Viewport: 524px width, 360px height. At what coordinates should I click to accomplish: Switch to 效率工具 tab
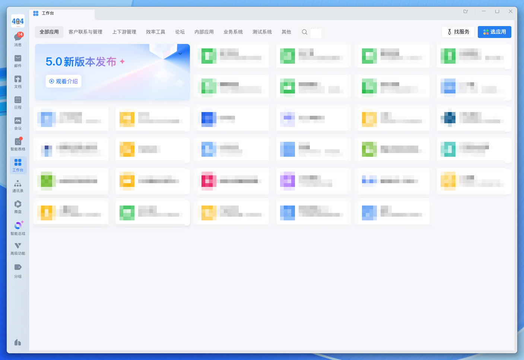click(x=156, y=32)
